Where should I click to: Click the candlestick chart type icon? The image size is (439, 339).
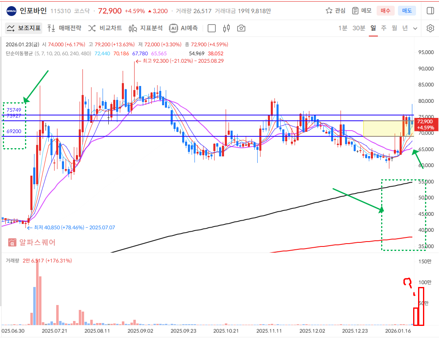click(226, 28)
